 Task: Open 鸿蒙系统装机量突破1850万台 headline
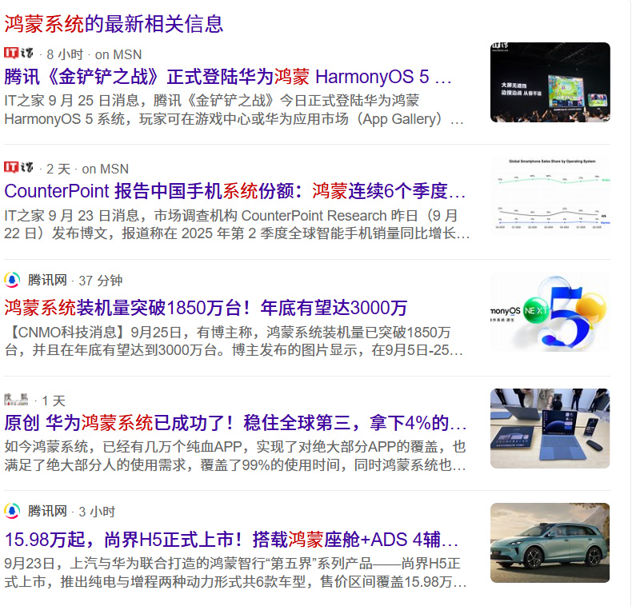(206, 308)
